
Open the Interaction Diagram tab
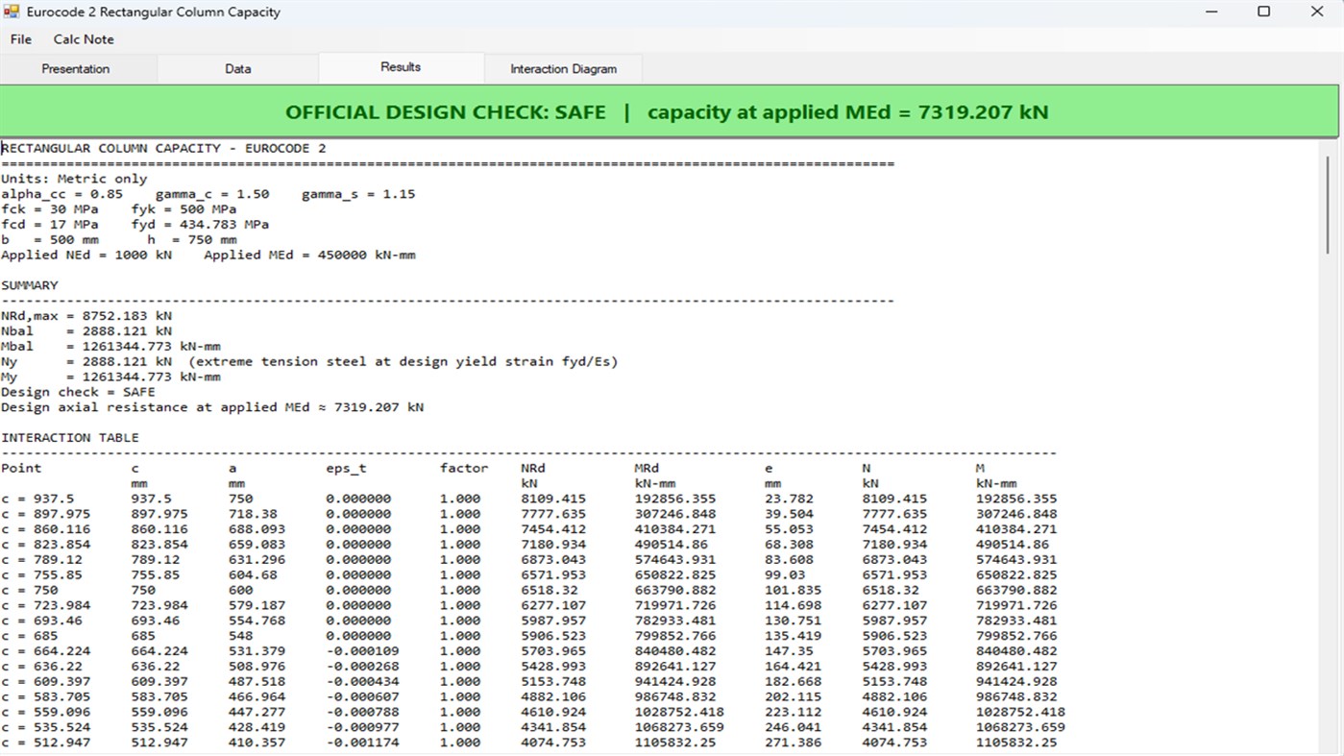click(x=563, y=69)
